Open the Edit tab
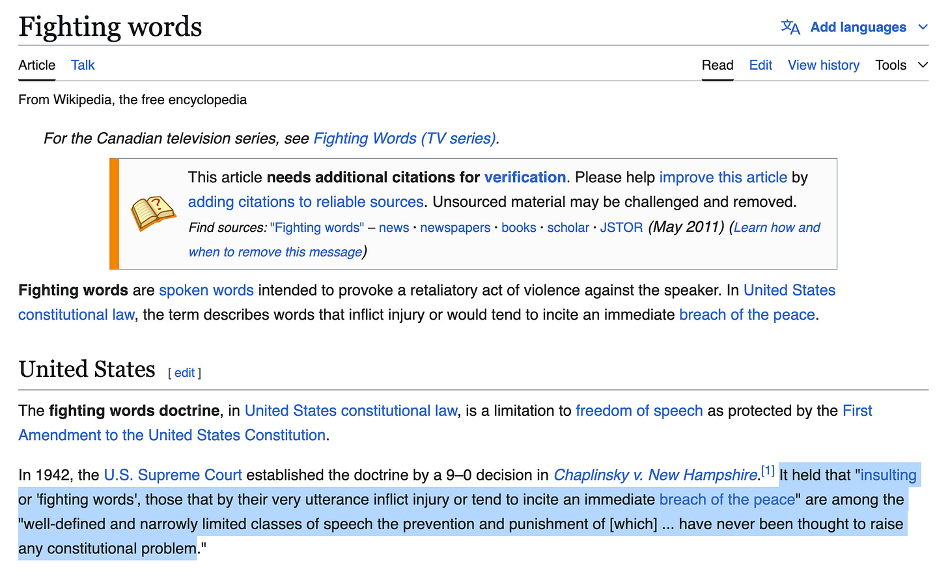 click(760, 65)
